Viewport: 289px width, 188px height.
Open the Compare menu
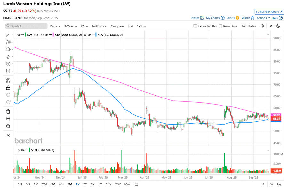(117, 26)
